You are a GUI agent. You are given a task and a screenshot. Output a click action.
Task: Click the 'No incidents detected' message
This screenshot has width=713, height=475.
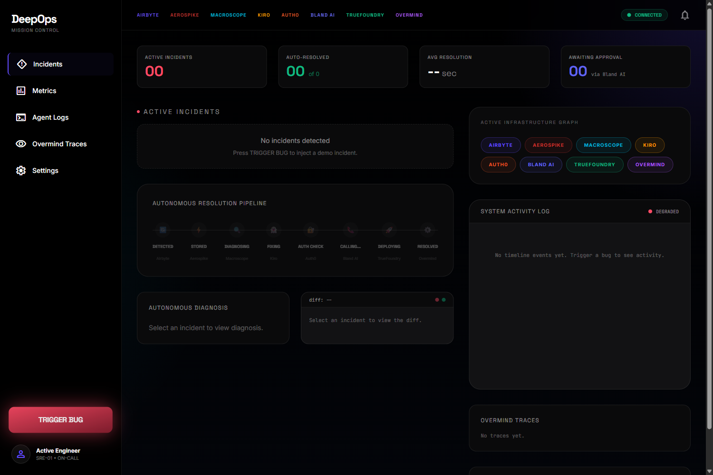pyautogui.click(x=295, y=141)
